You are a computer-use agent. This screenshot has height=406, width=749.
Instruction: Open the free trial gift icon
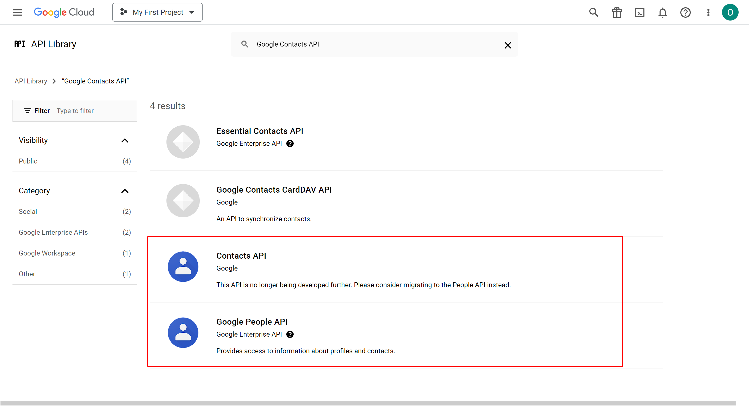pyautogui.click(x=616, y=12)
